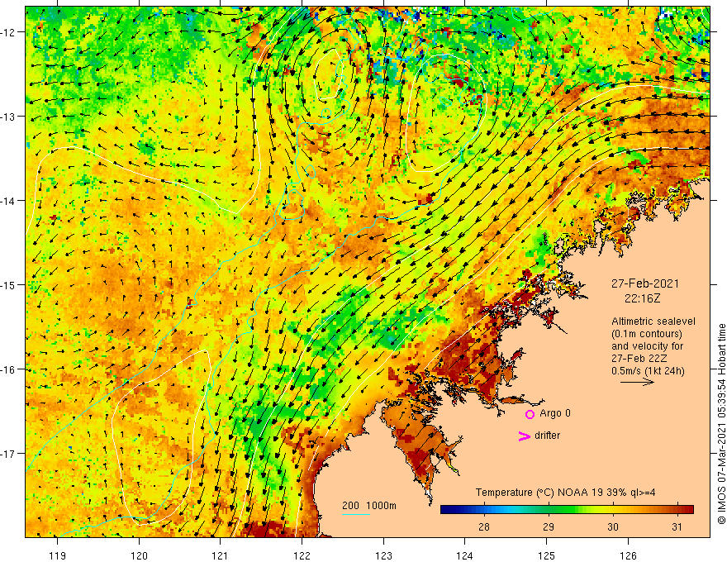This screenshot has height=562, width=727.
Task: Click the '200 1000m' depth contour label
Action: point(369,506)
